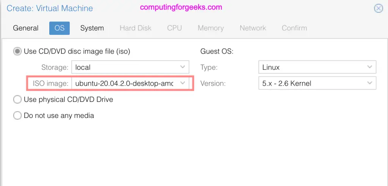The width and height of the screenshot is (388, 186).
Task: Open ISO image combo showing ubuntu-20.04.2.0
Action: click(x=130, y=83)
